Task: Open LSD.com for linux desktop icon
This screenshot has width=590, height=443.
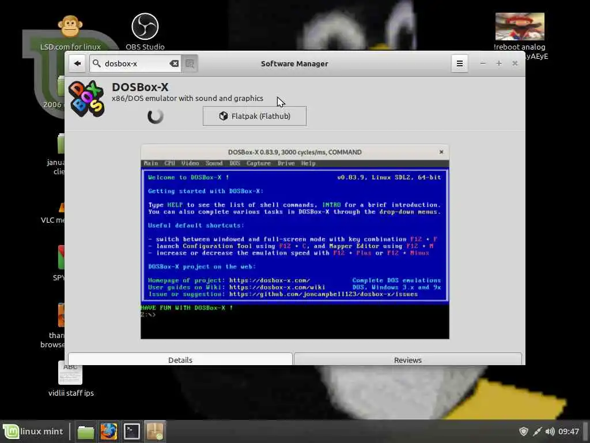Action: tap(70, 33)
